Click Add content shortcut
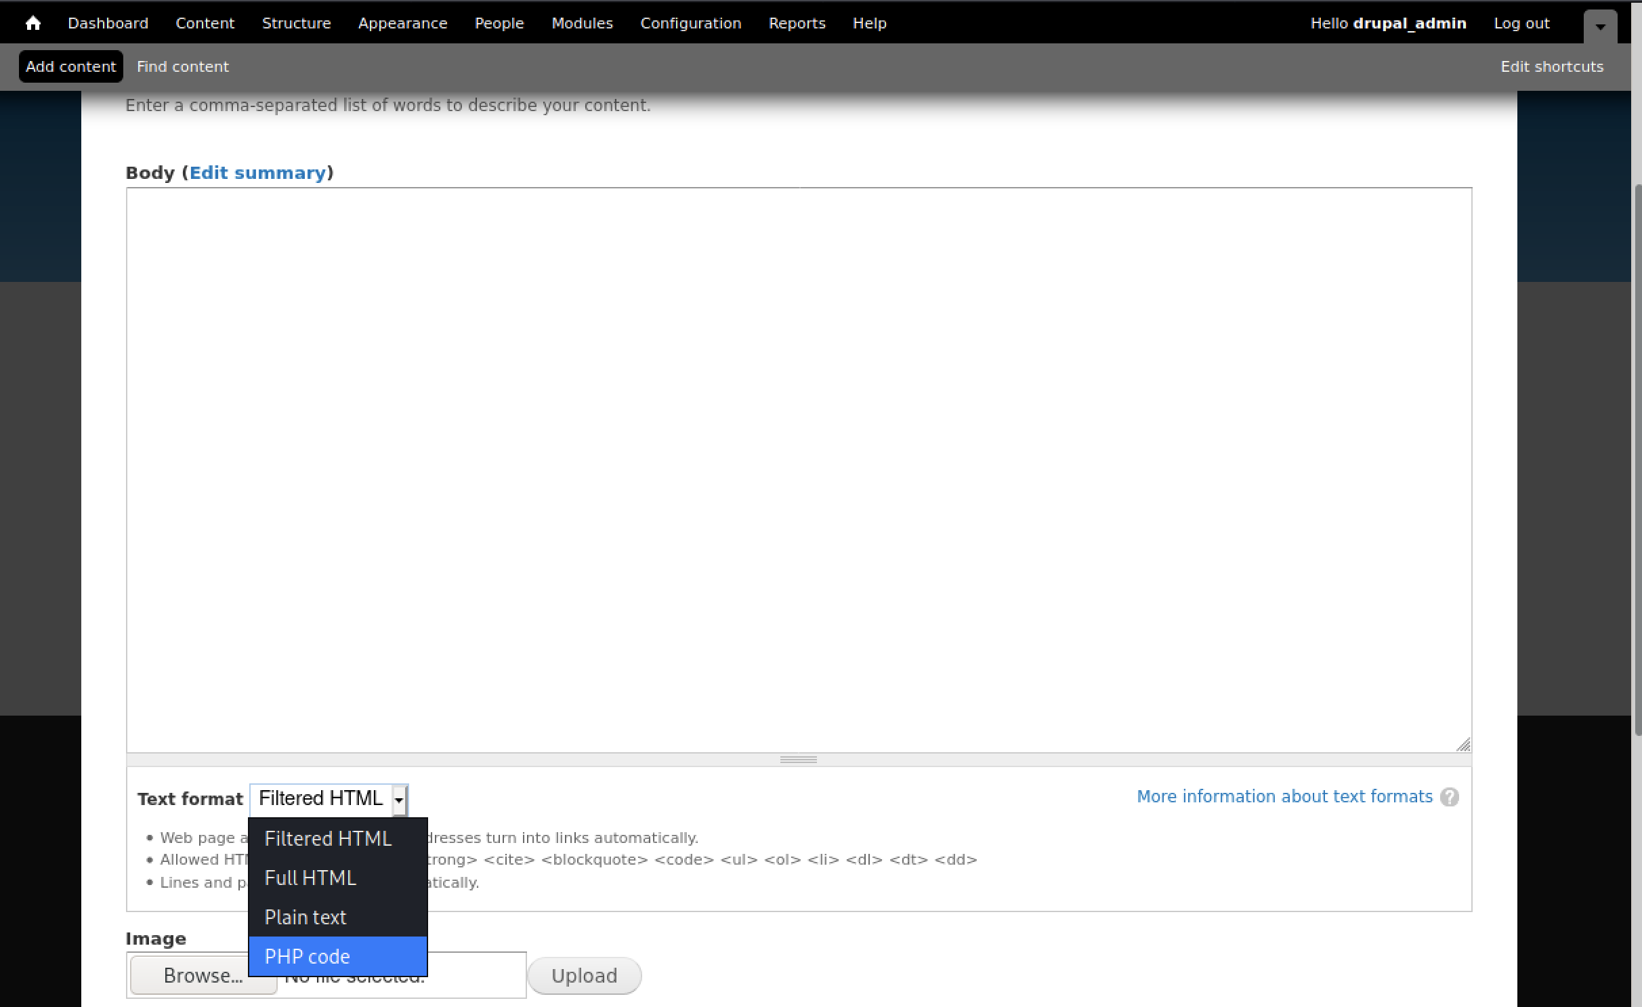1642x1007 pixels. tap(71, 66)
